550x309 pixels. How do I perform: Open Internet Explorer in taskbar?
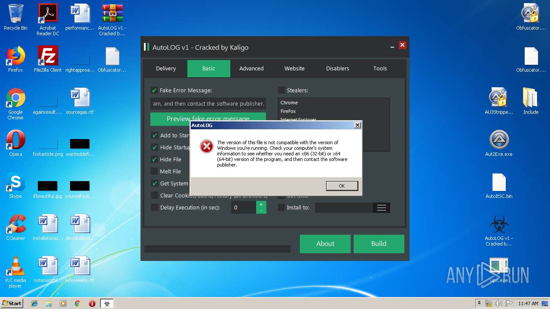pos(34,303)
